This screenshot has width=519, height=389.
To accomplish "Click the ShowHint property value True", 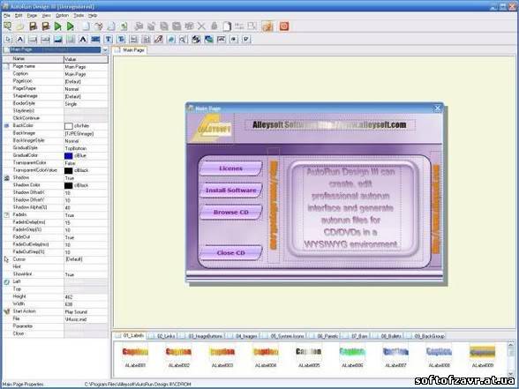I will click(86, 274).
